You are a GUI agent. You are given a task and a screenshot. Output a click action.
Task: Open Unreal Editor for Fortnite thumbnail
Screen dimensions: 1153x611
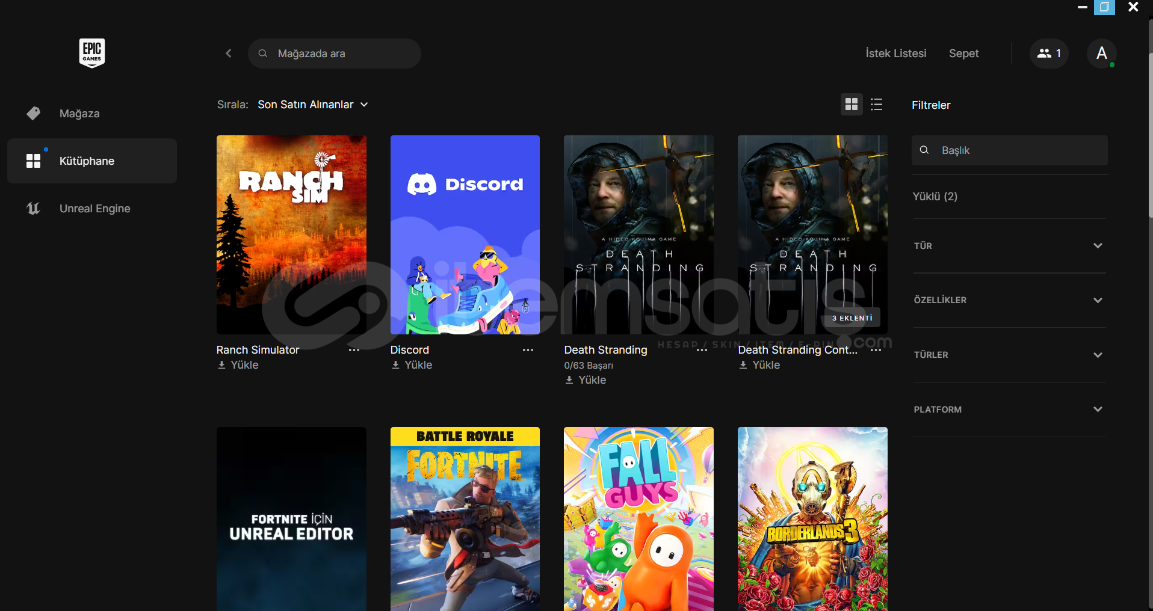coord(291,519)
